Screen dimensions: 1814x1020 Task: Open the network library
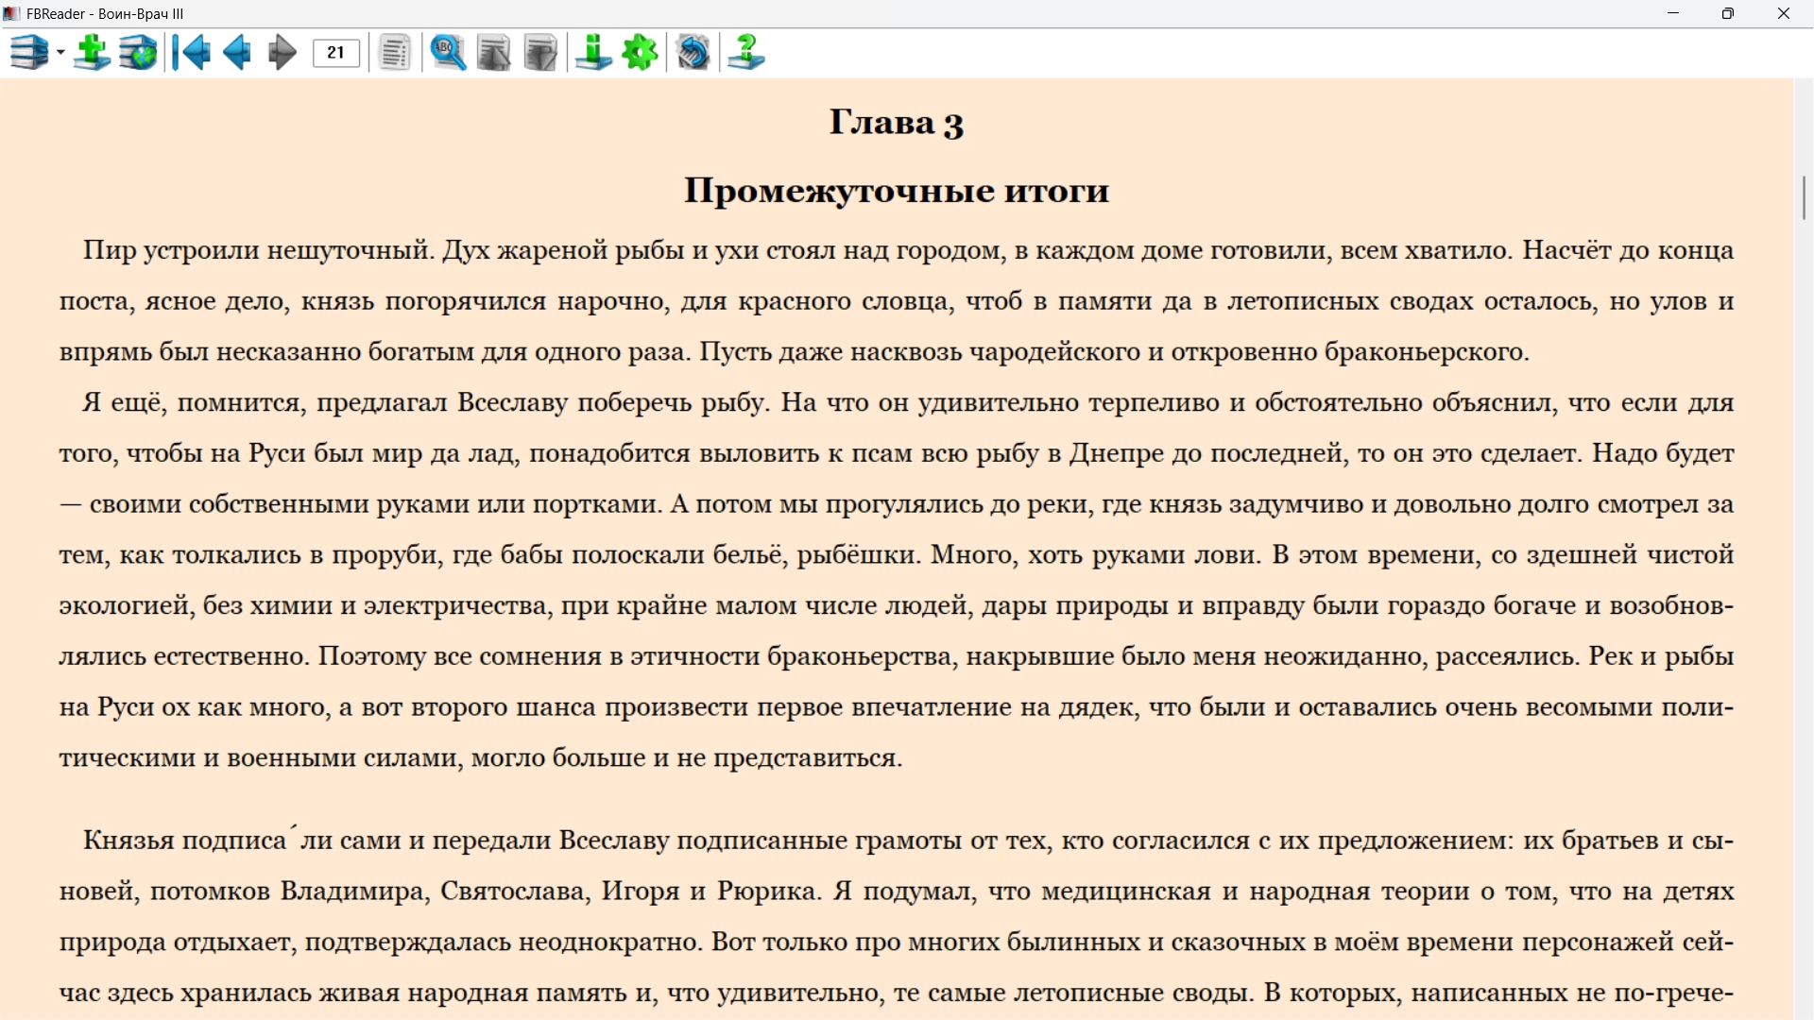138,53
